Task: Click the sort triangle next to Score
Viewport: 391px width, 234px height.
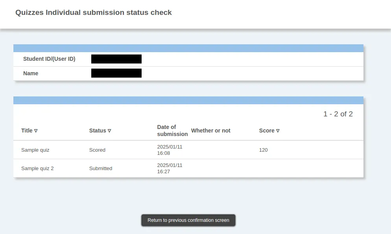Action: coord(278,131)
